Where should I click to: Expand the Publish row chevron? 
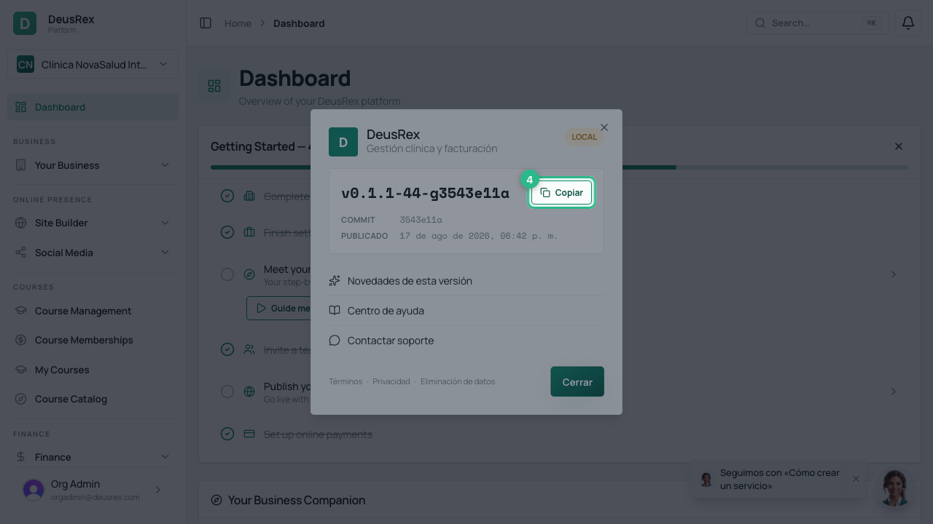[894, 392]
